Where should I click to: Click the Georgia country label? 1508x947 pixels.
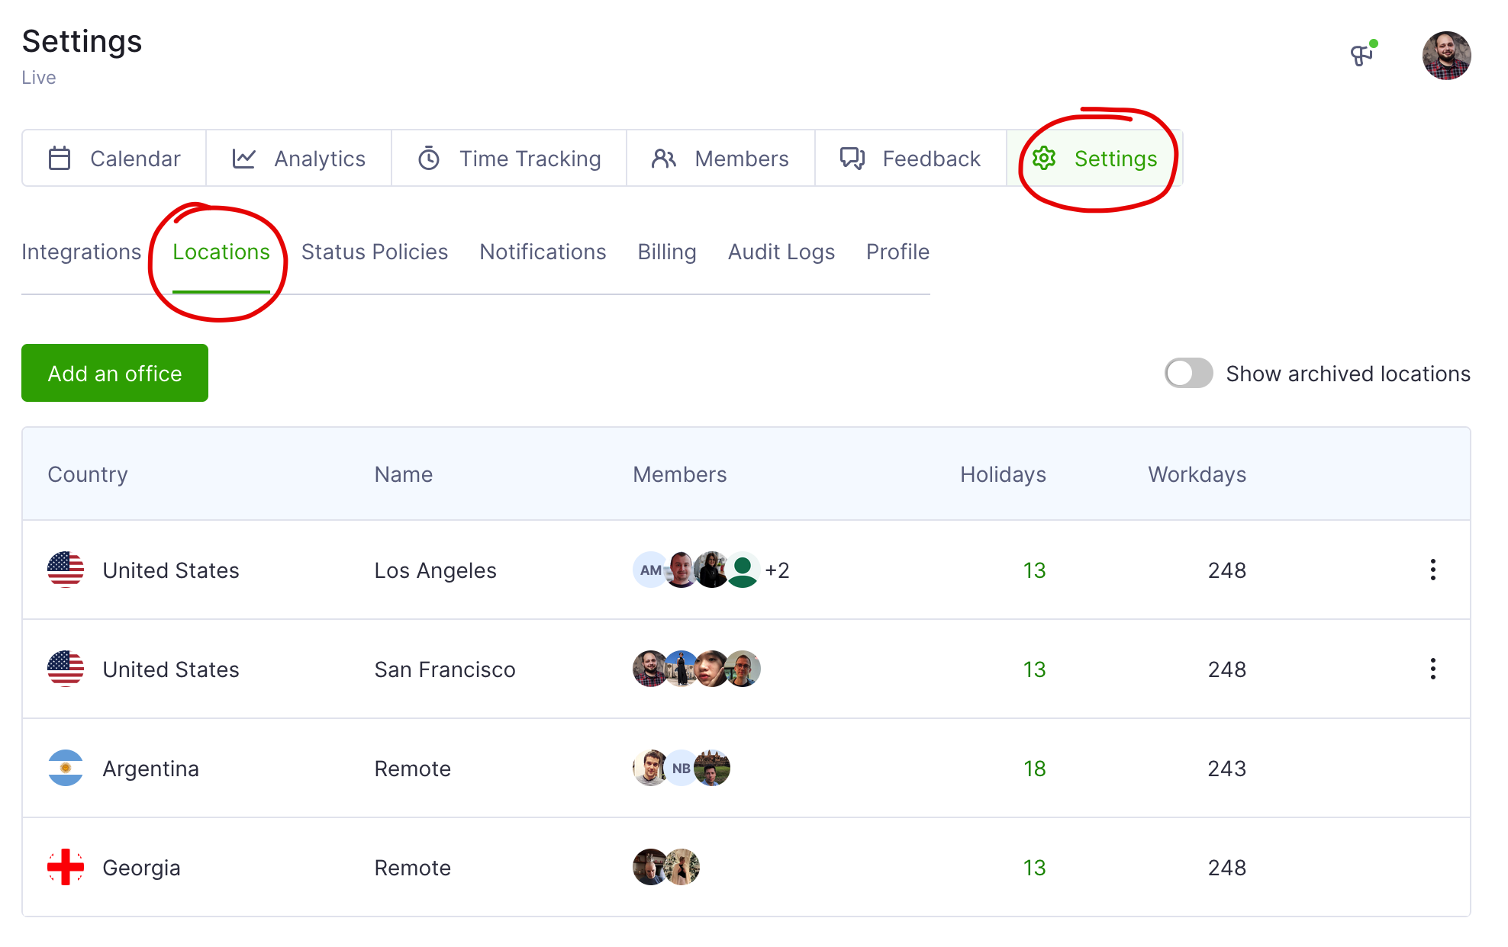141,868
